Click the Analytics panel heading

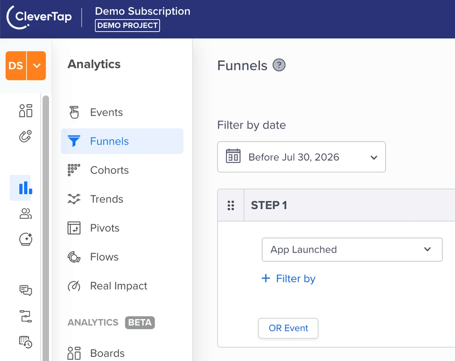(94, 64)
